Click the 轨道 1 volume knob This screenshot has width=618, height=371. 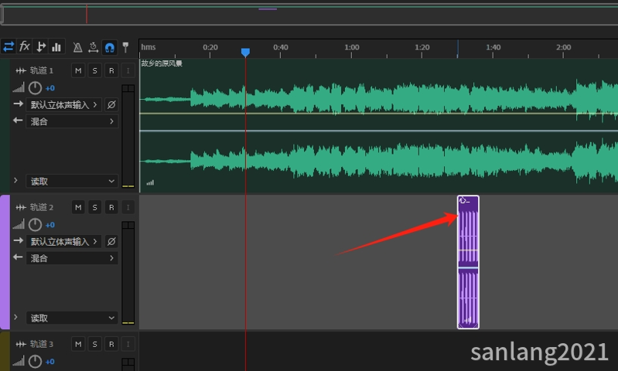[x=35, y=88]
